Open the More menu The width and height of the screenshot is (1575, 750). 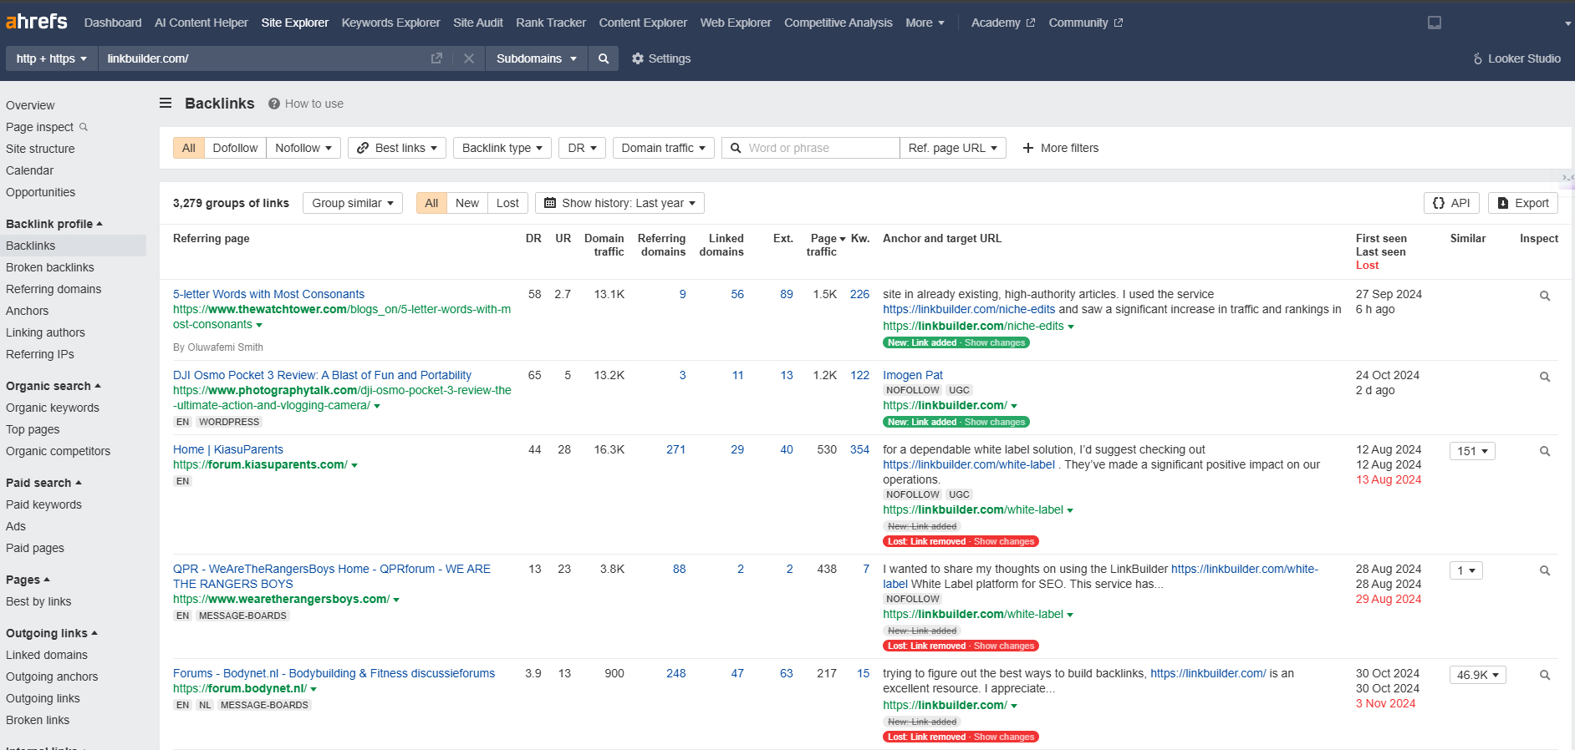(925, 23)
